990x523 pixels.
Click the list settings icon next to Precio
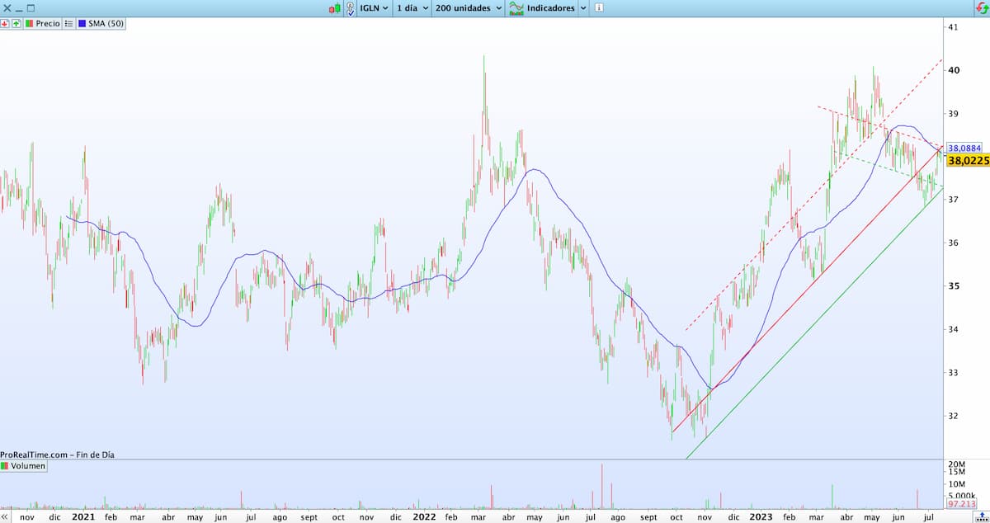point(68,24)
